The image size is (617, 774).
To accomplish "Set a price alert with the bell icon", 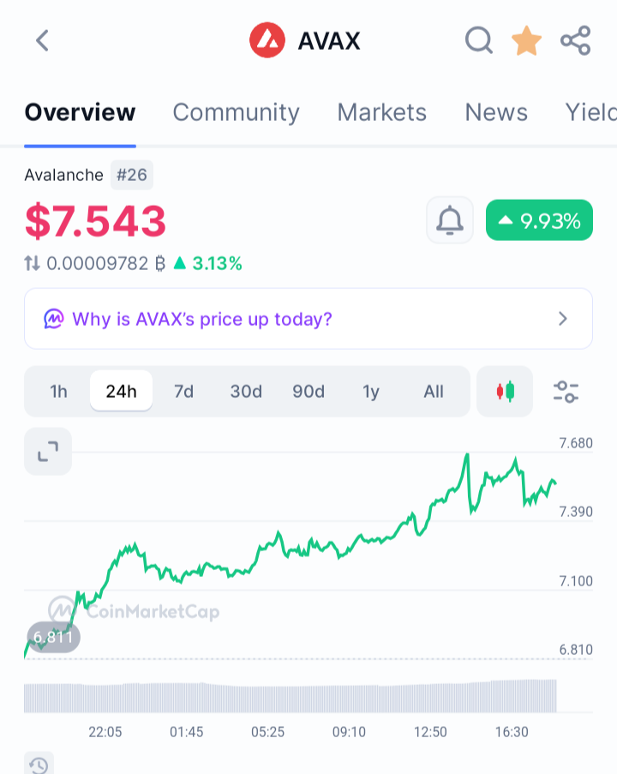I will pos(450,220).
